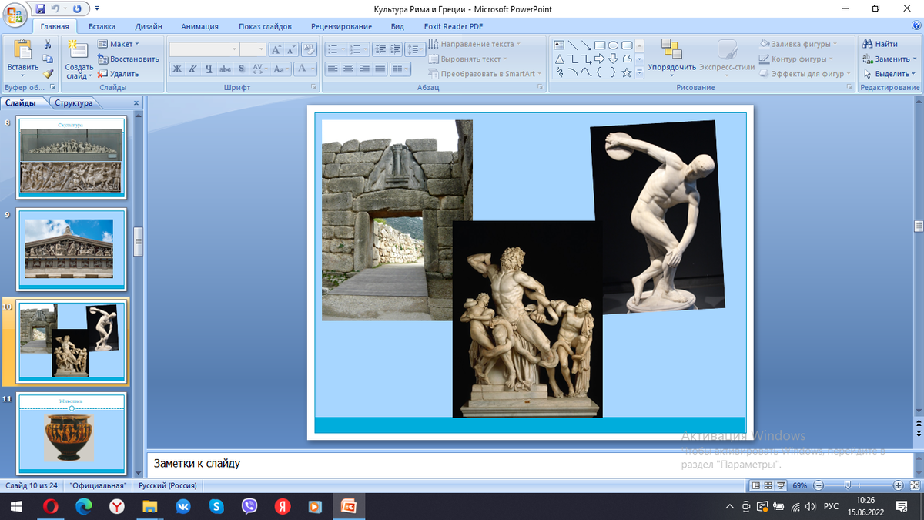Select the Arrow line shape

586,45
